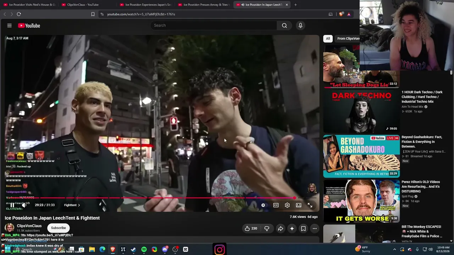Open the YouTube guide hamburger menu

click(x=10, y=25)
